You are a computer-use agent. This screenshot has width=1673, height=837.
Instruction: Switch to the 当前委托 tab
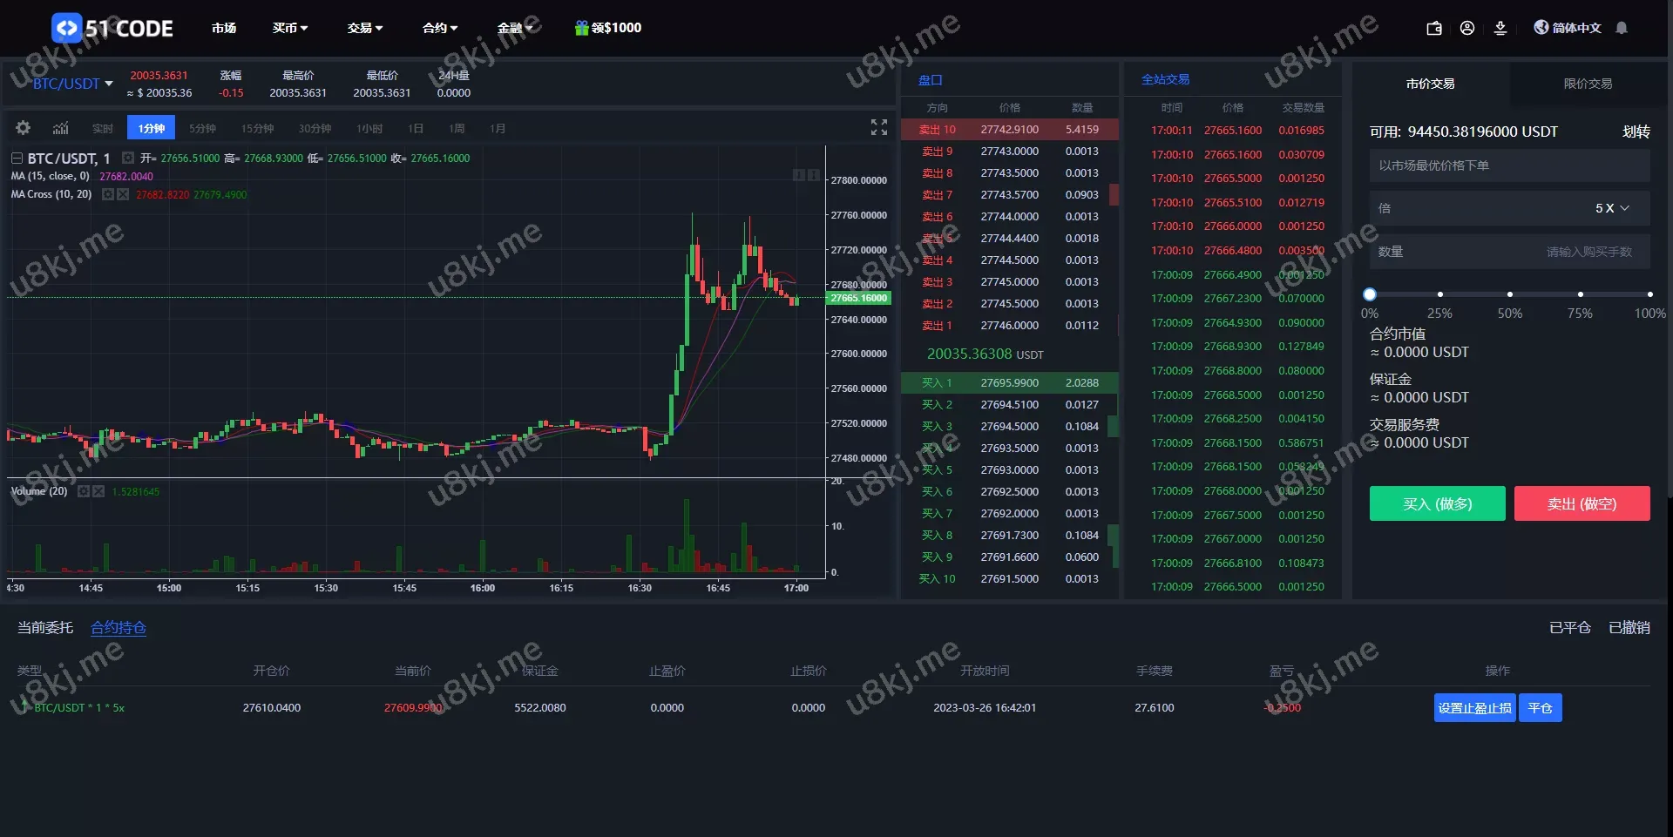coord(45,627)
